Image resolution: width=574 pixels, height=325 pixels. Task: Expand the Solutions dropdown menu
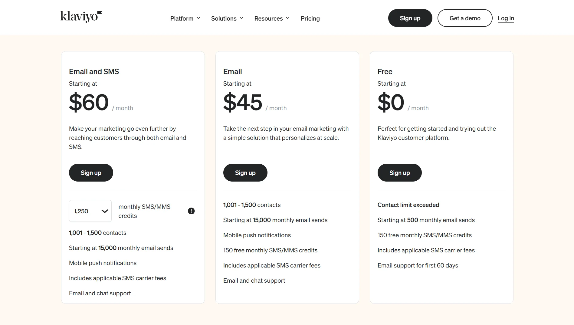point(227,18)
